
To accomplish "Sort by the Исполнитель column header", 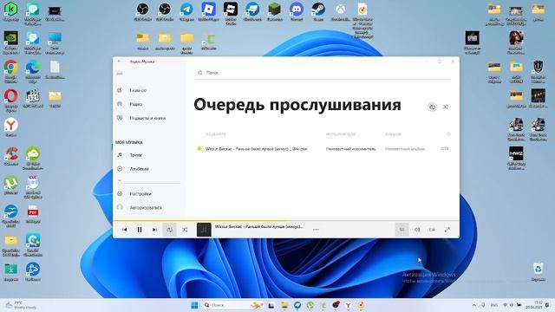I will pos(341,134).
